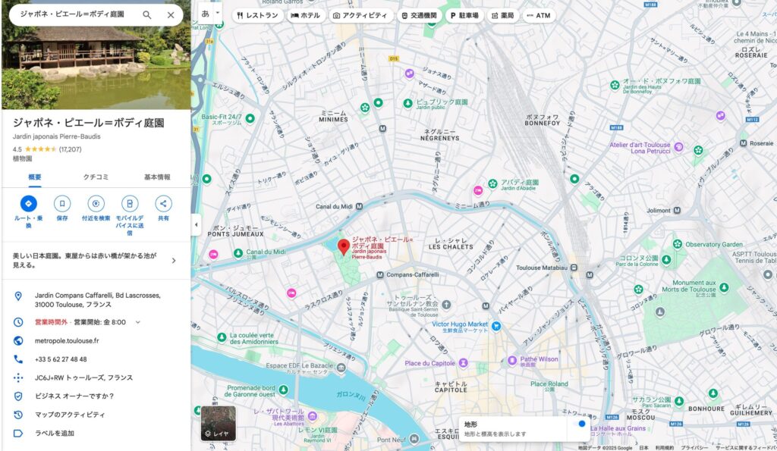
Task: Click the Victor Hugo Market marker icon
Action: 496,326
